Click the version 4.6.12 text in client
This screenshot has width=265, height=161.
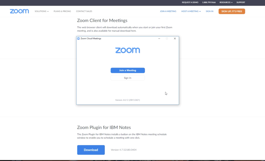[128, 100]
